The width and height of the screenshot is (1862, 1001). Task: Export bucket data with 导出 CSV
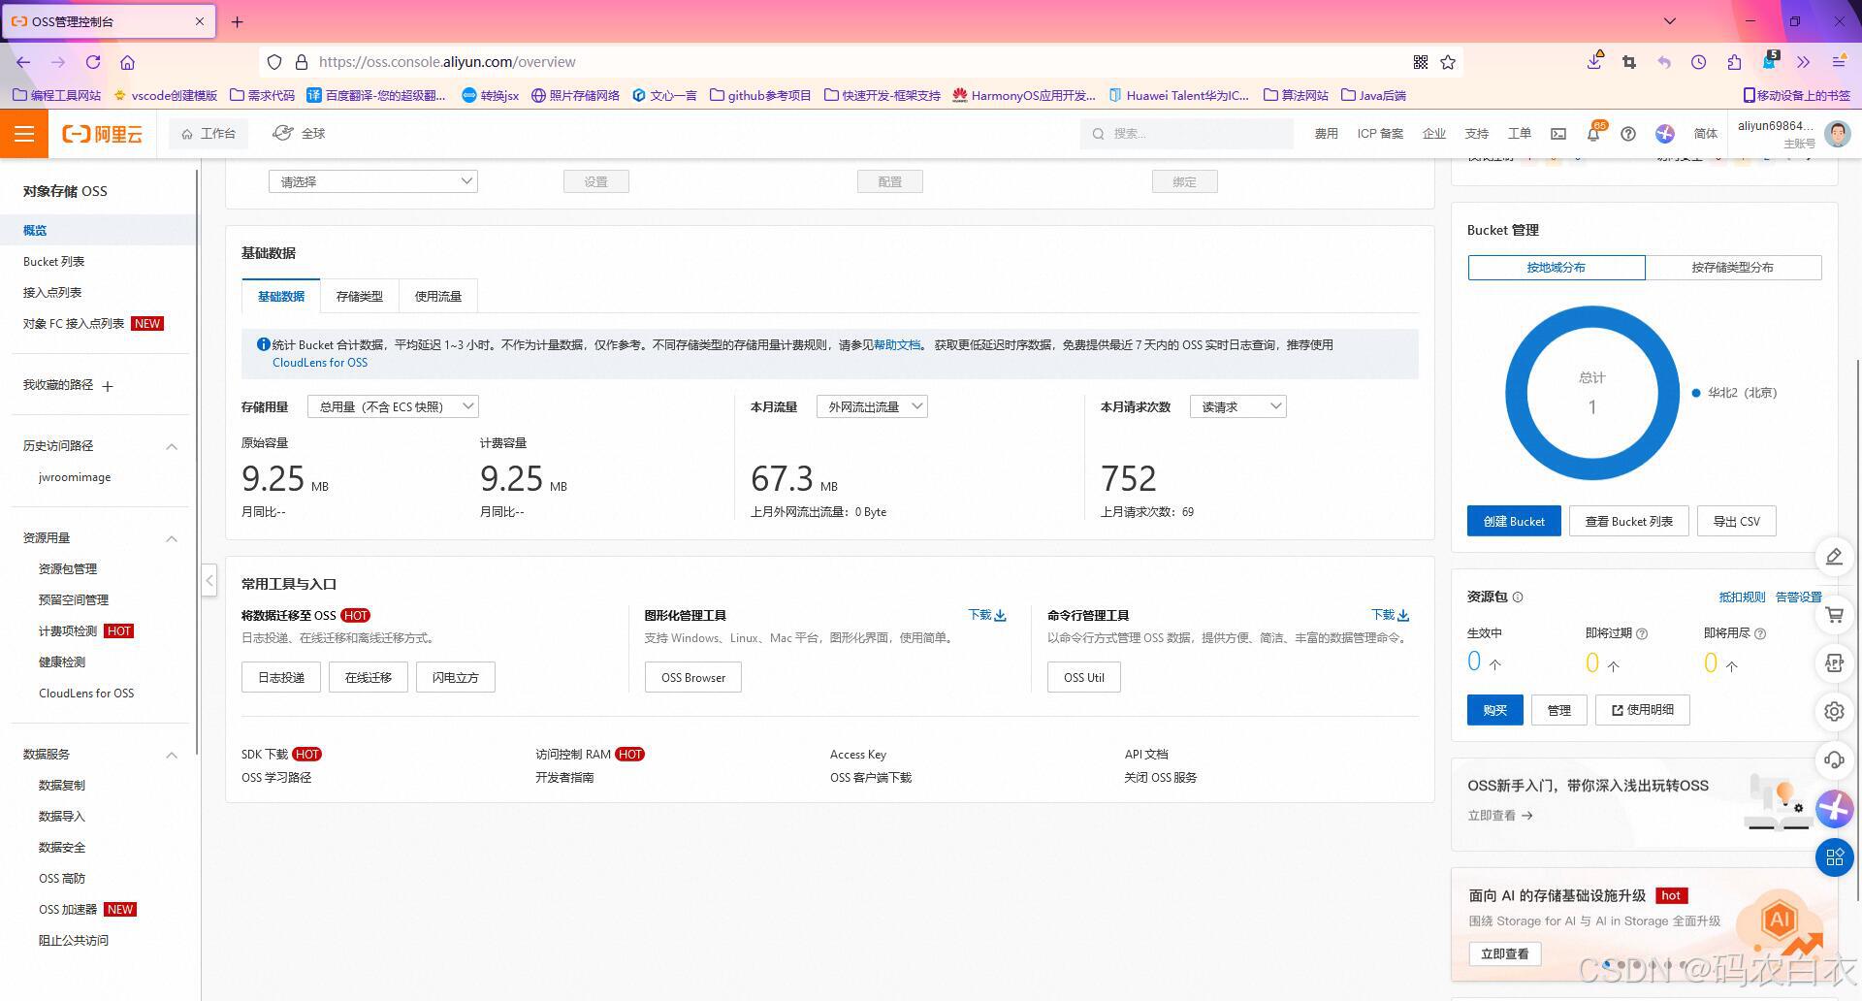coord(1737,521)
